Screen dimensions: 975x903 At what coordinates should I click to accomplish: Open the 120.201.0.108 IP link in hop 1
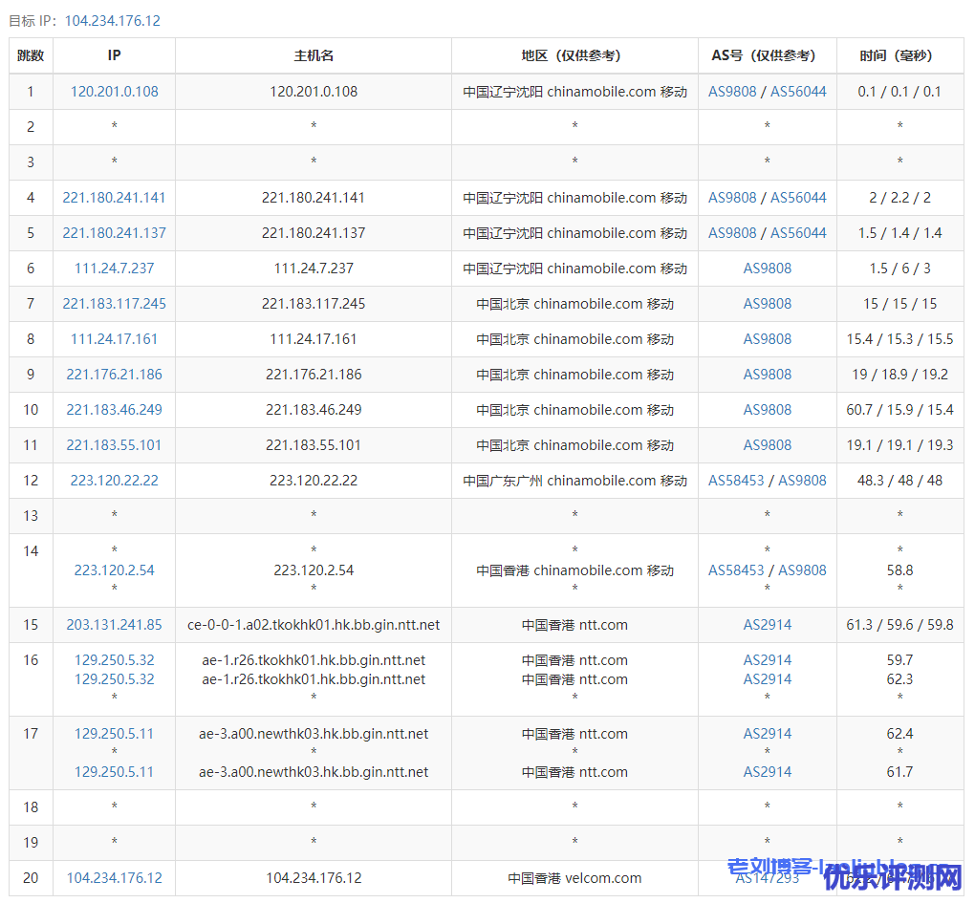[115, 92]
